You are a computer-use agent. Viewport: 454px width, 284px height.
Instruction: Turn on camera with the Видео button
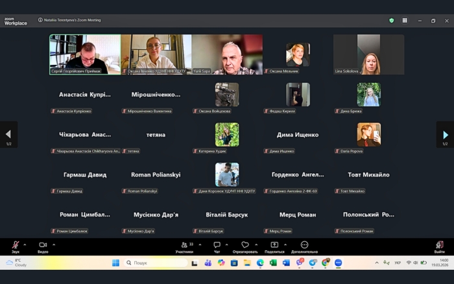click(x=43, y=245)
